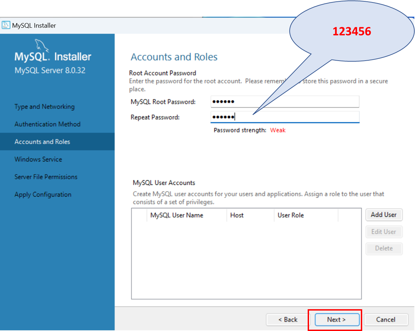Click the User Role column header

tap(306, 215)
